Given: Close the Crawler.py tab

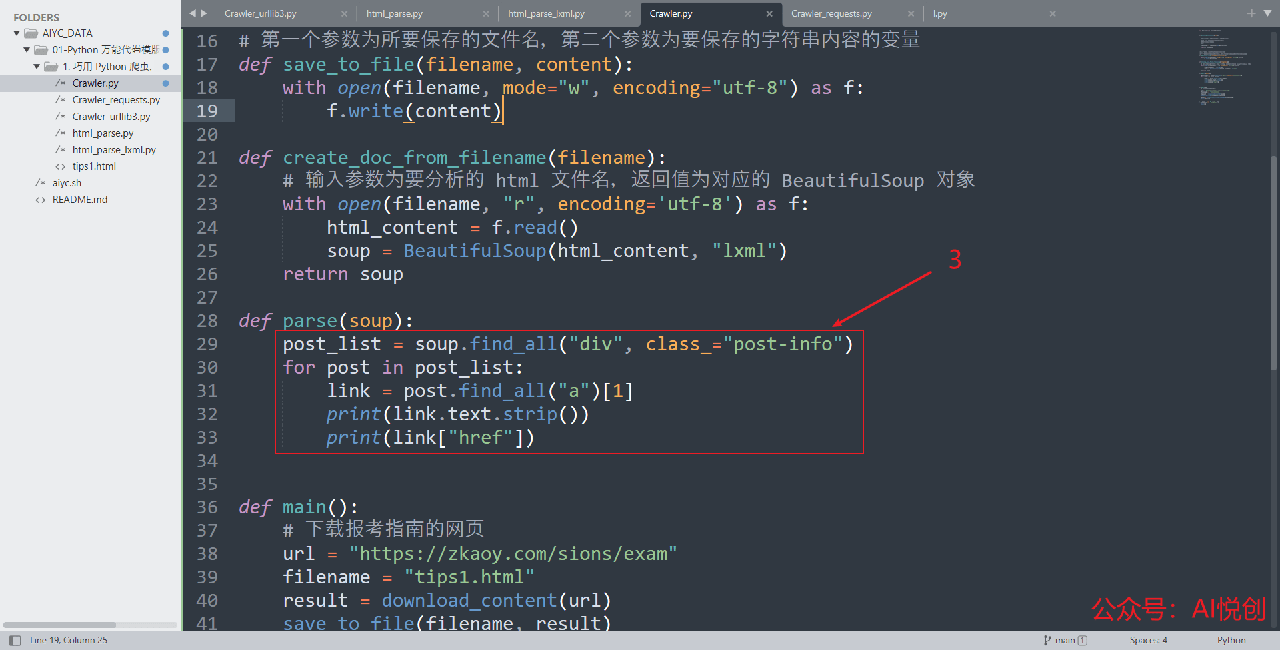Looking at the screenshot, I should click(769, 13).
